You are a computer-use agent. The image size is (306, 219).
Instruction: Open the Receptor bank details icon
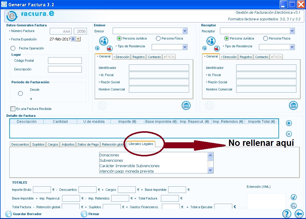click(293, 105)
